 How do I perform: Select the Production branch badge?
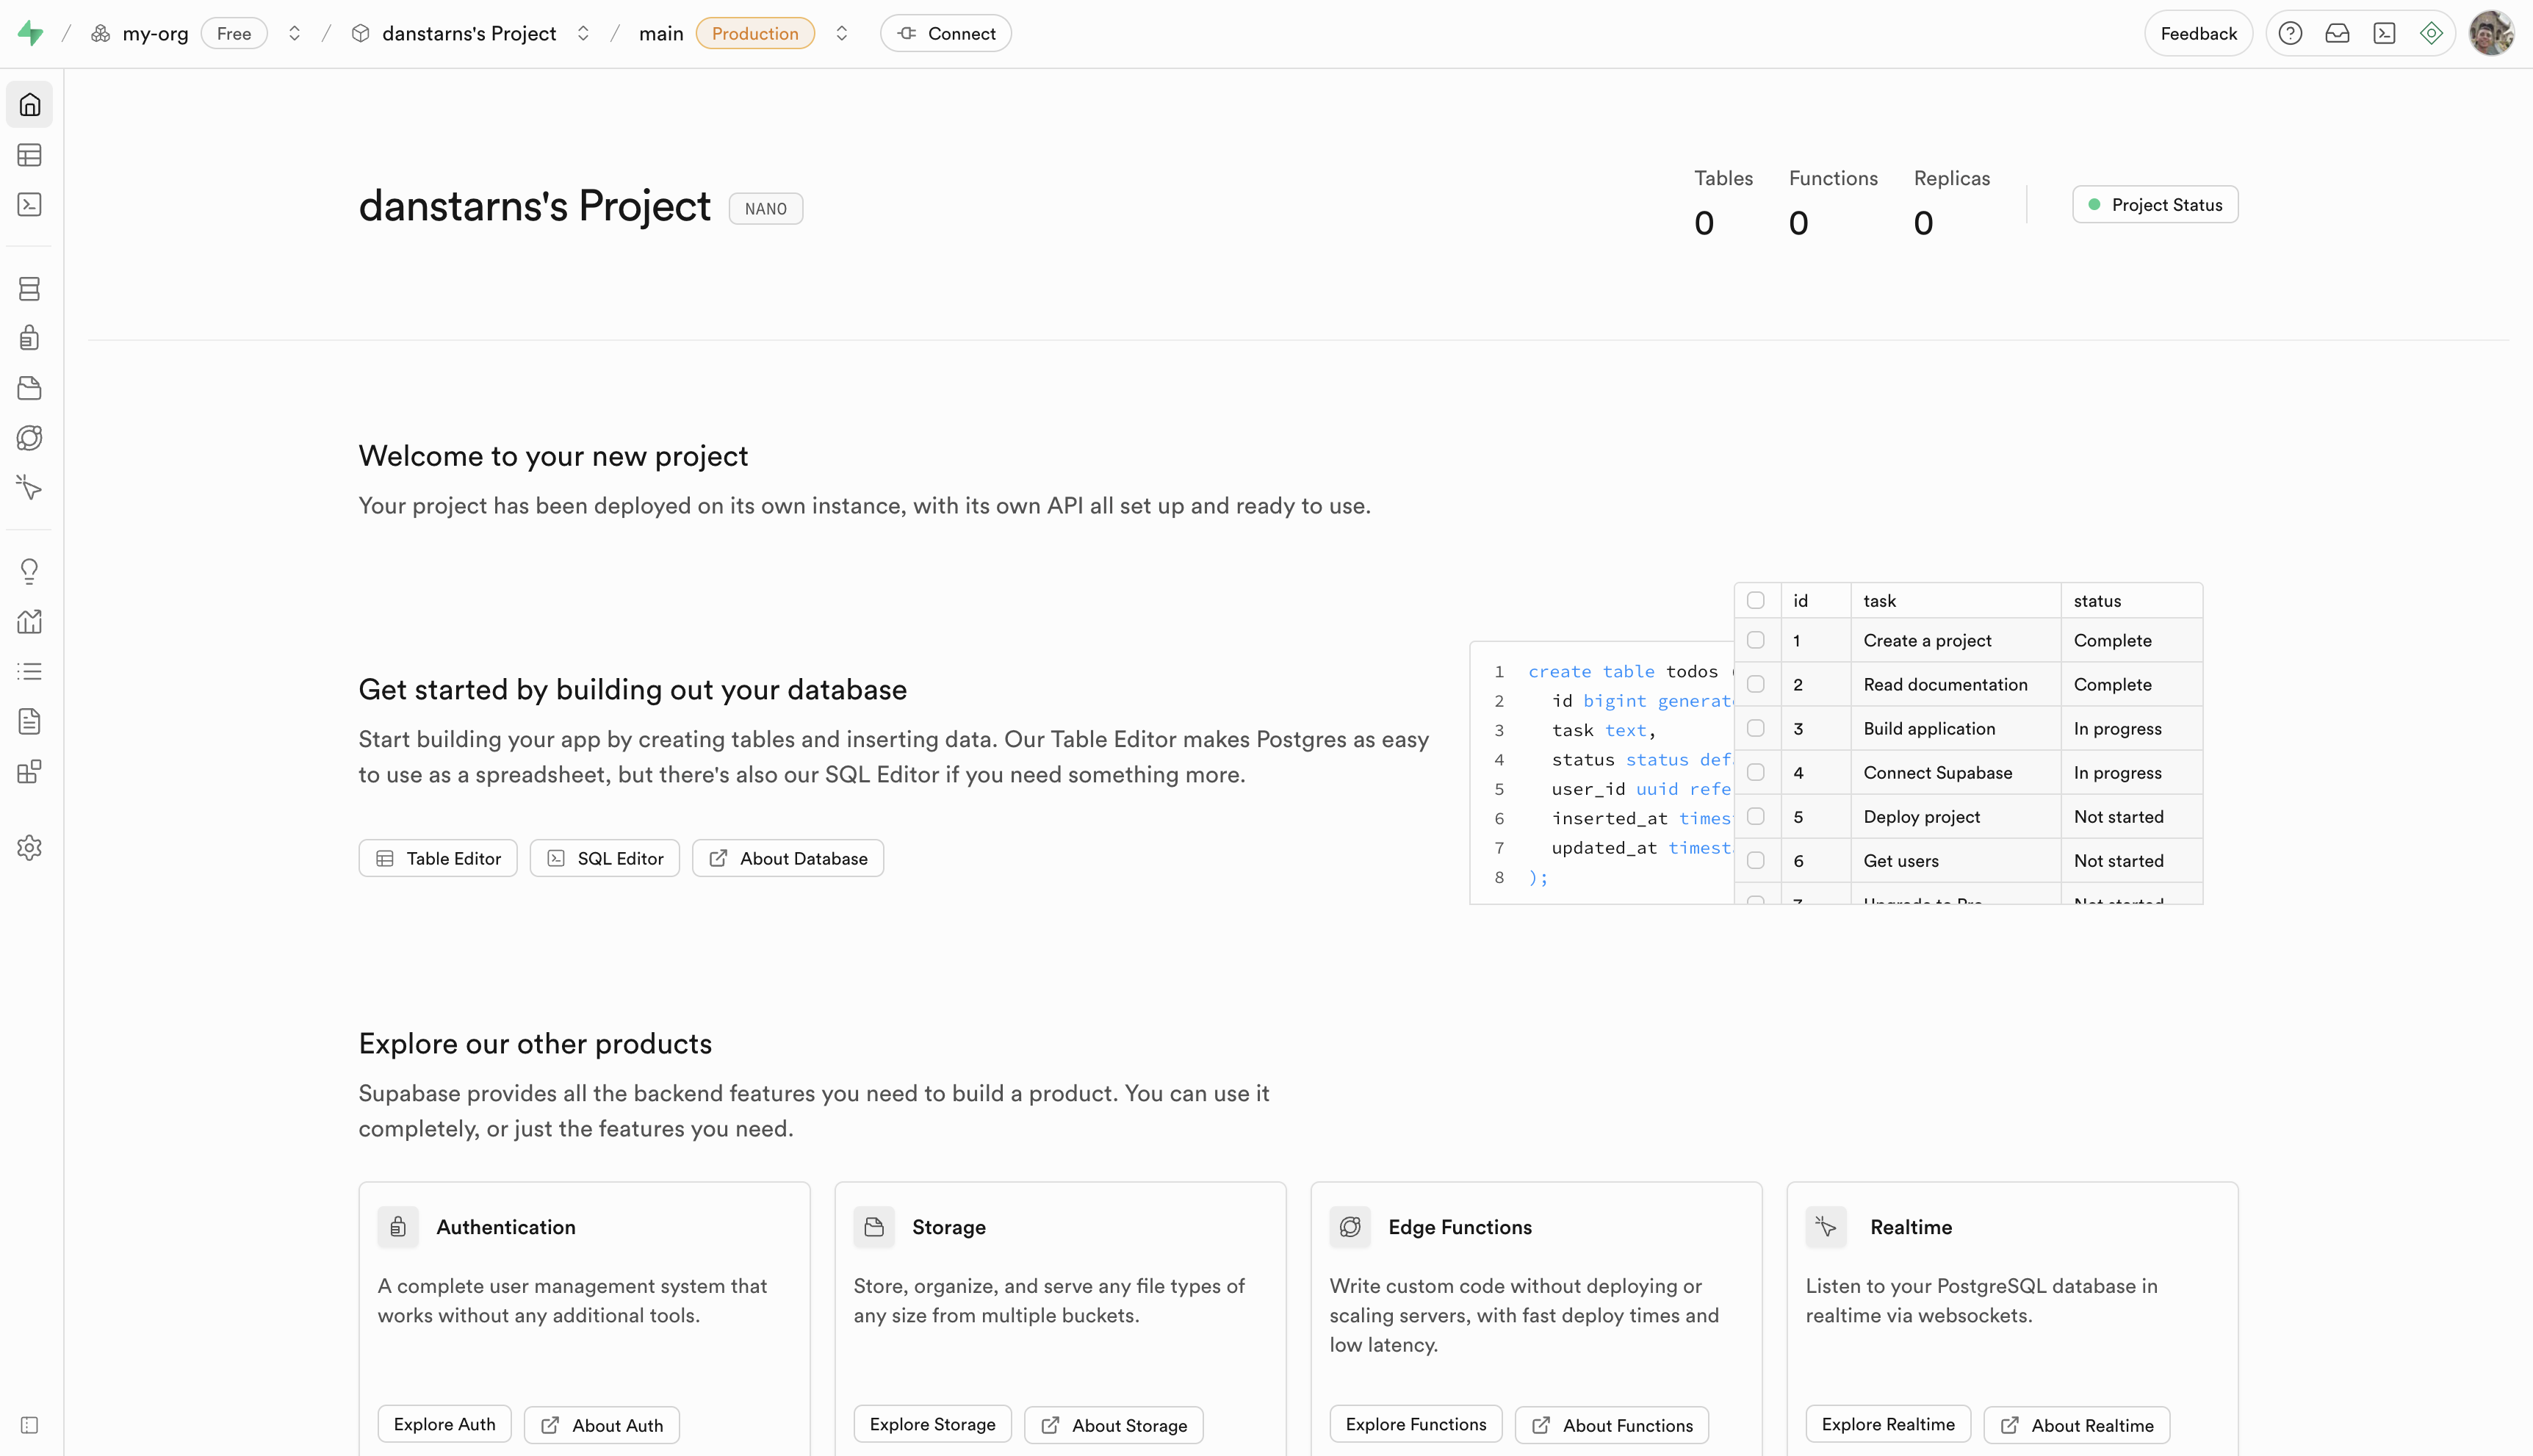[x=755, y=33]
